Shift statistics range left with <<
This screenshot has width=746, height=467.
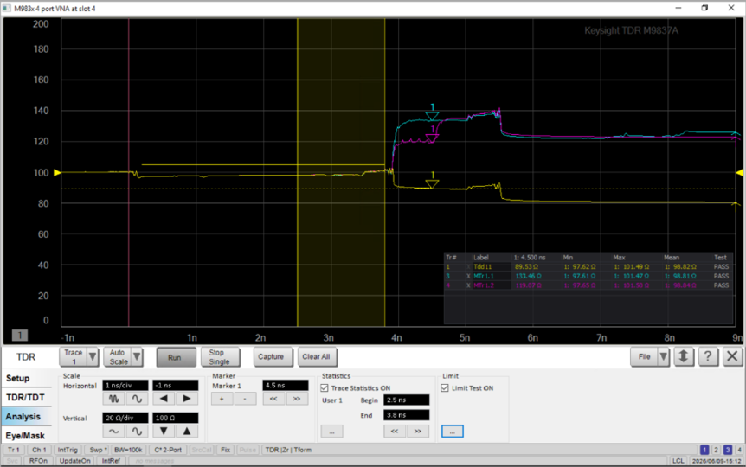coord(395,432)
